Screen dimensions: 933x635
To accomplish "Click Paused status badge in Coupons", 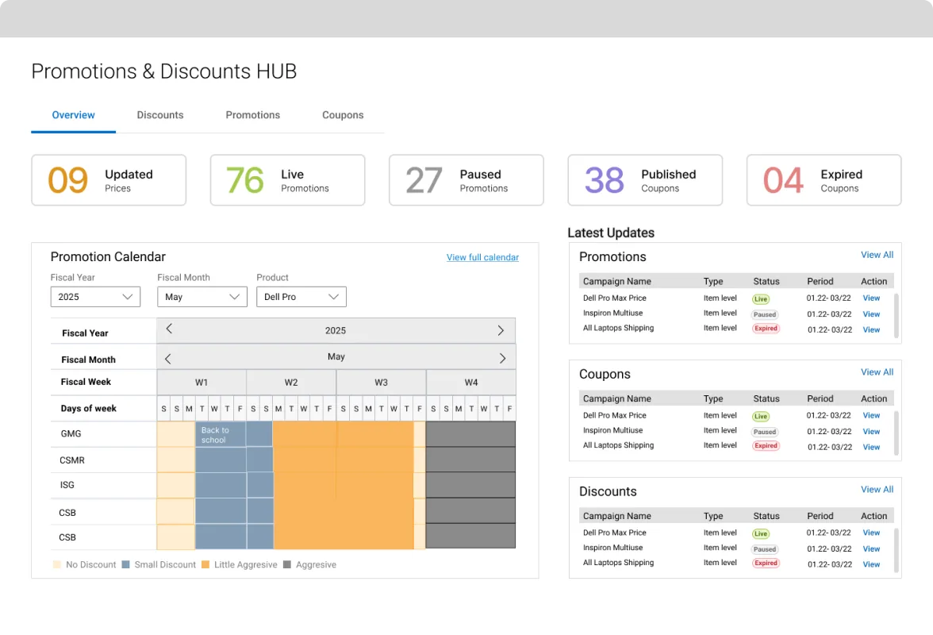I will pyautogui.click(x=765, y=432).
